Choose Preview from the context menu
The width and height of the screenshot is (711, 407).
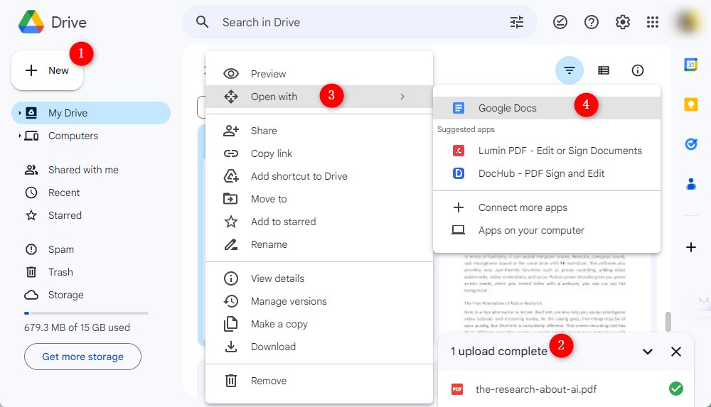[319, 74]
